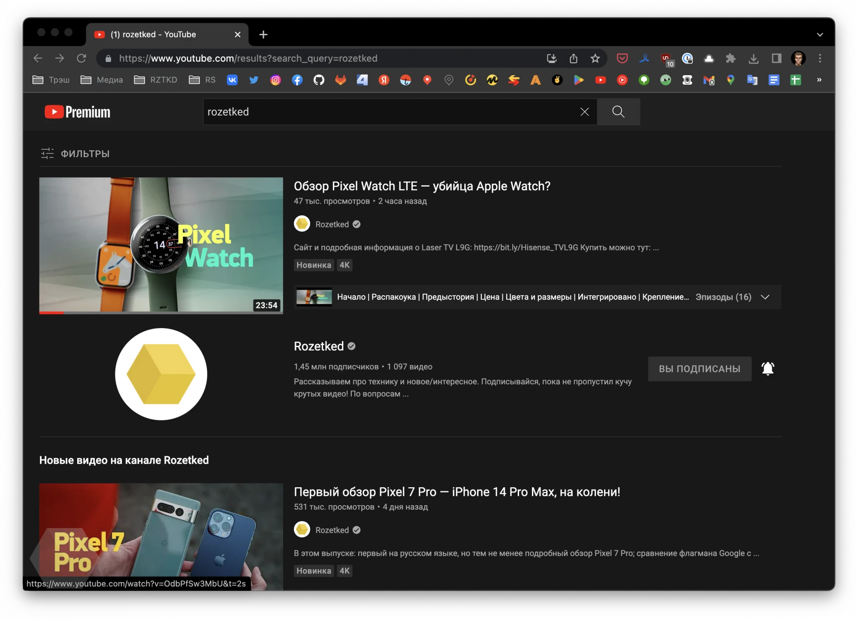Focus the browser address bar URL
Viewport: 858px width, 619px height.
pyautogui.click(x=248, y=58)
